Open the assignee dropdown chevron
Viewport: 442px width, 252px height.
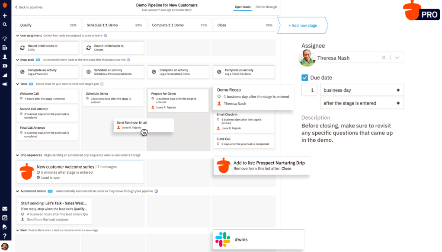397,57
